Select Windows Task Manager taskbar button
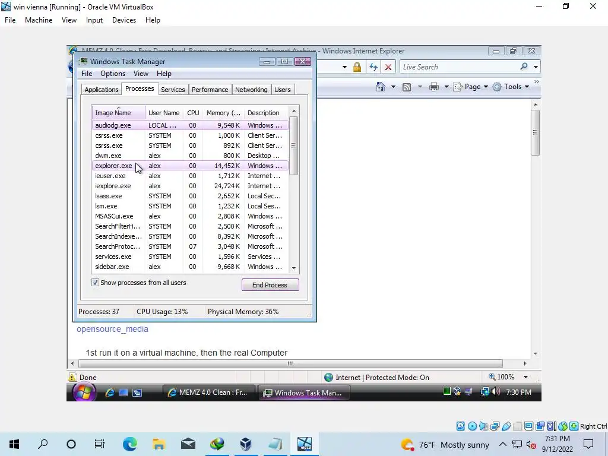The height and width of the screenshot is (456, 608). 304,392
